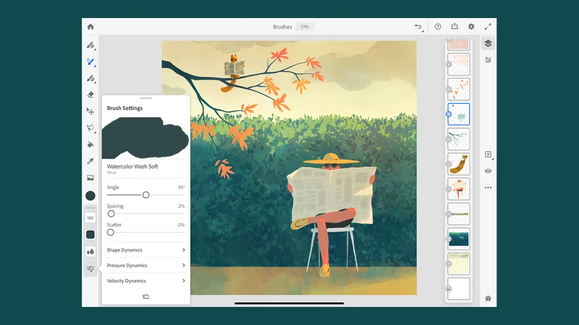Toggle layer visibility with the eye icon
Screen dimensions: 579x325
pos(488,172)
